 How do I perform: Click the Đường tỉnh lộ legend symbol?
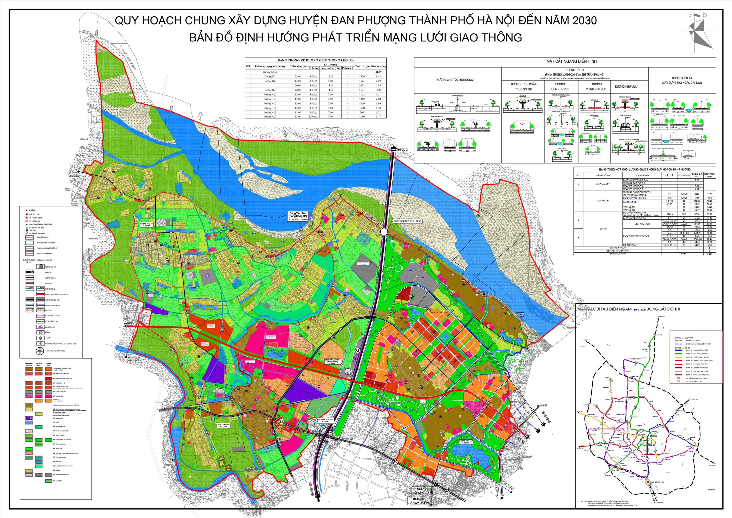(30, 277)
